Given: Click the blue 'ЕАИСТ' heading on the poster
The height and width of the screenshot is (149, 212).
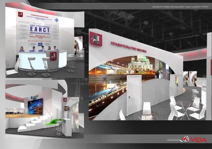Looking at the screenshot, I should (40, 29).
